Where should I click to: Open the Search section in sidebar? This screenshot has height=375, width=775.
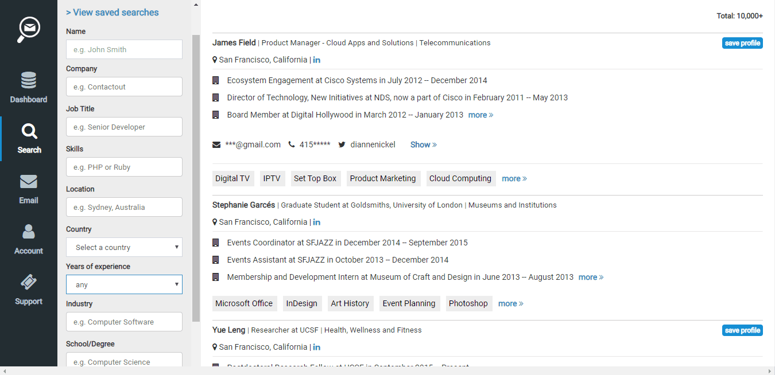tap(29, 138)
